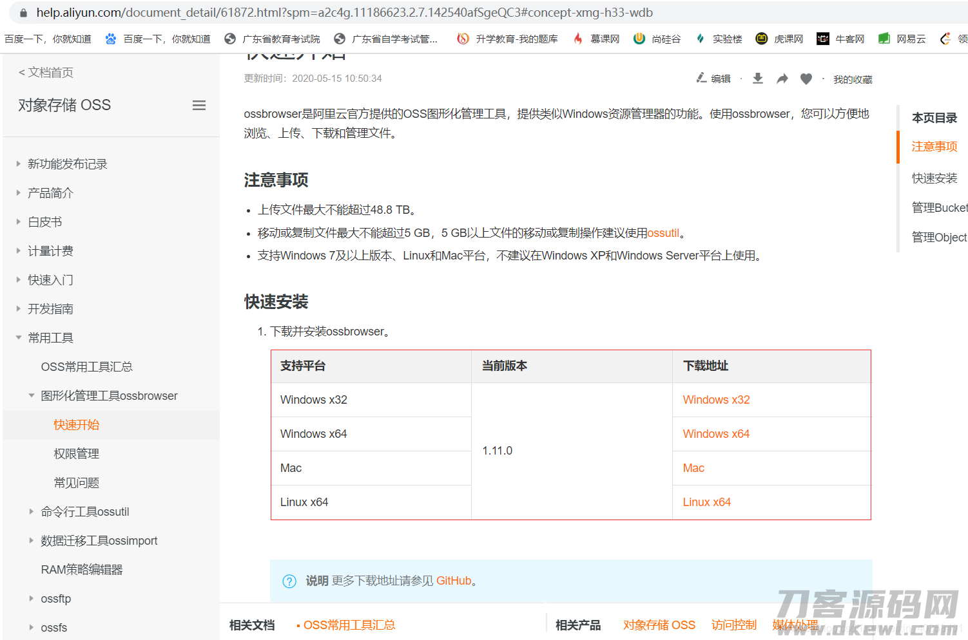Expand the 快速入门 section

point(19,280)
